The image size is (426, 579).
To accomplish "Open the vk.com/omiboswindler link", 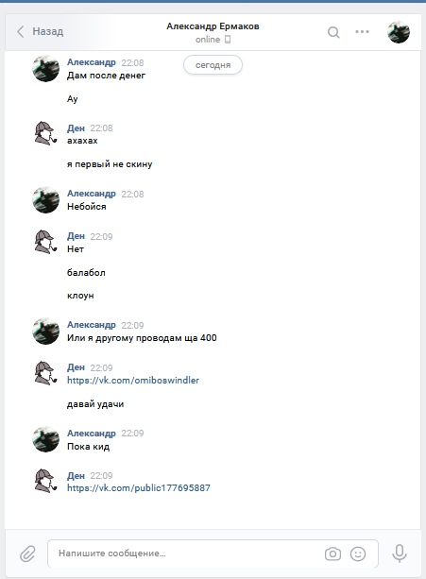I will click(133, 380).
